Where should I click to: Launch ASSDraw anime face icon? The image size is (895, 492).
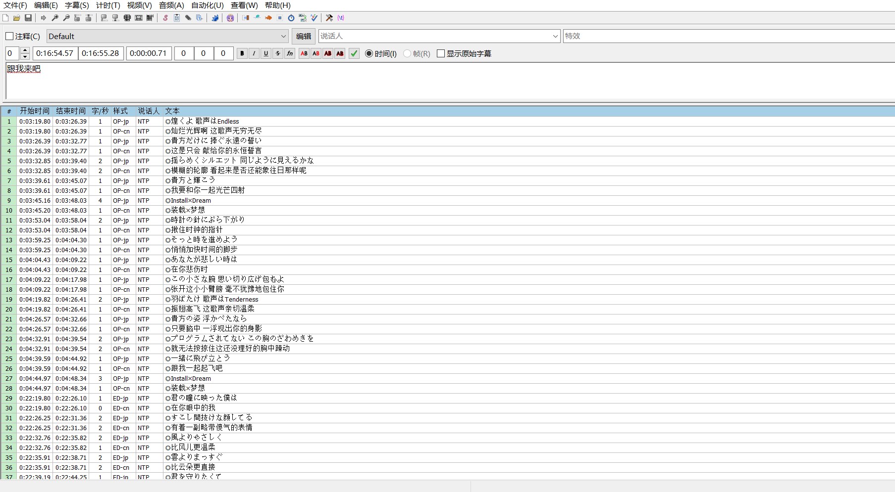pos(230,18)
